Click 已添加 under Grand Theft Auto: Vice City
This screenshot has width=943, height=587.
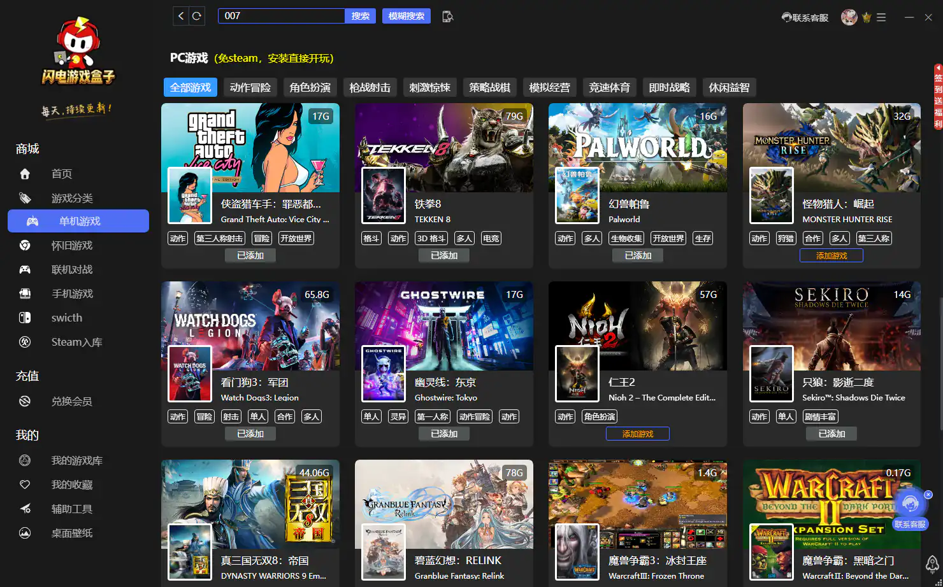[250, 255]
